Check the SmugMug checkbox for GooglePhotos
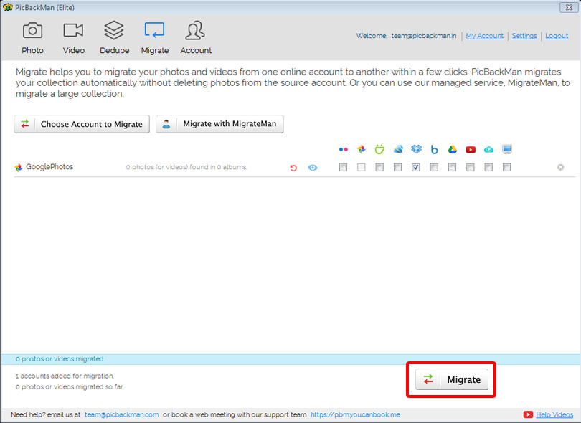Viewport: 581px width, 423px height. pos(379,168)
